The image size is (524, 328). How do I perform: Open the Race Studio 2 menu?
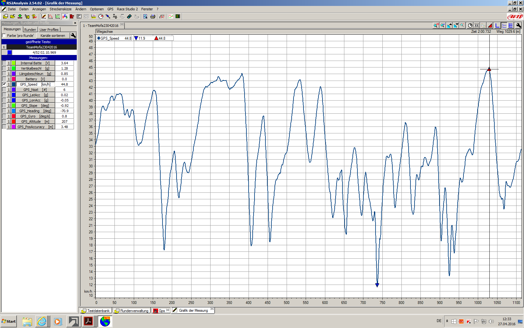click(127, 9)
